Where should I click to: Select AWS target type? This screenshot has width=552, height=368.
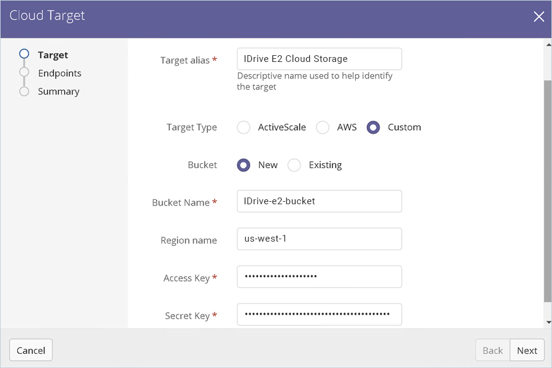(323, 128)
